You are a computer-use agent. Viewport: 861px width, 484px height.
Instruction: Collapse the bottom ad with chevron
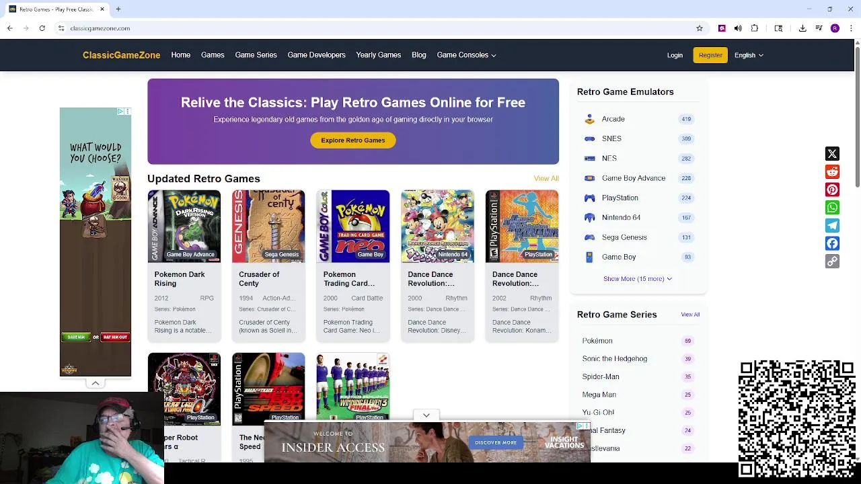click(x=426, y=415)
